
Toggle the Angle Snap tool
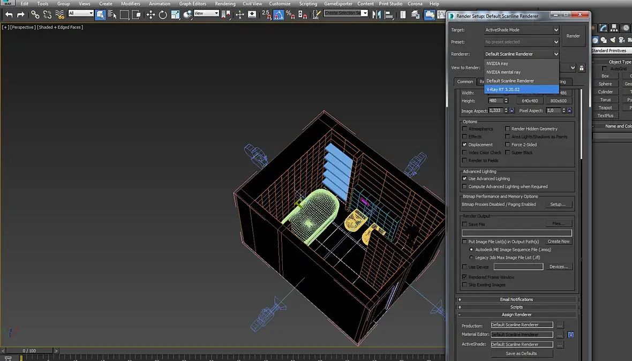click(x=279, y=14)
